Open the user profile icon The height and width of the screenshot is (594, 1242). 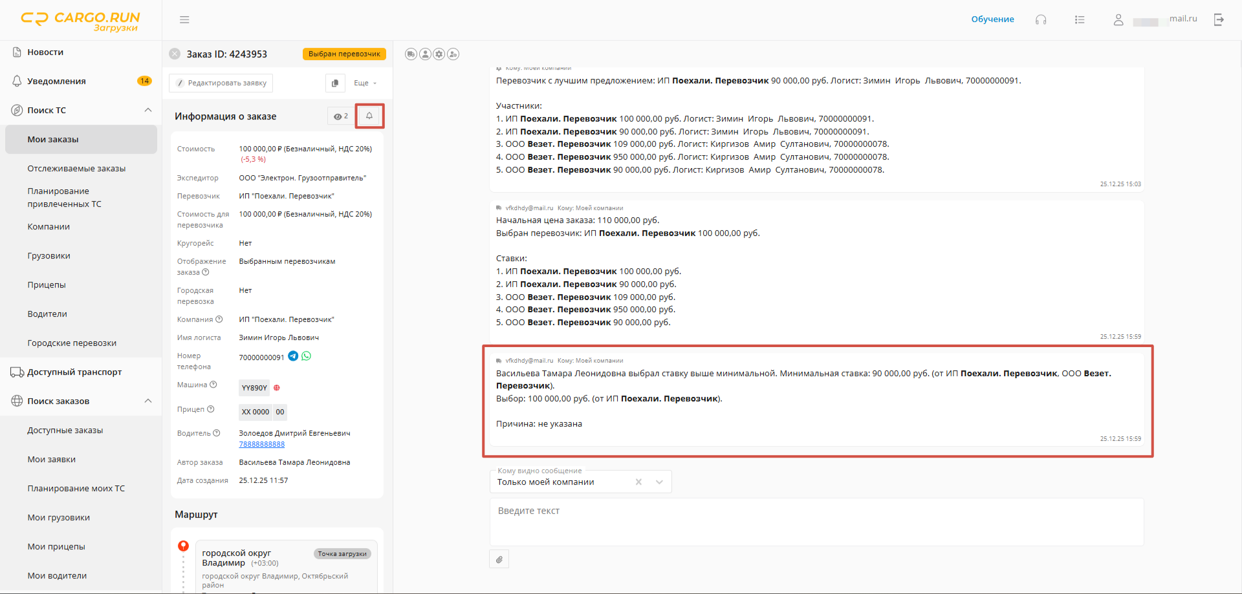[1118, 20]
